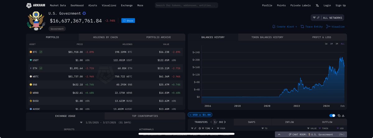373x138 pixels.
Task: Open the Visualizer menu item
Action: tap(109, 5)
